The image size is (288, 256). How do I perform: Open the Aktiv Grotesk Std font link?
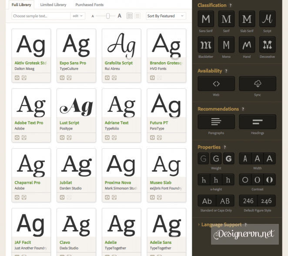click(30, 63)
